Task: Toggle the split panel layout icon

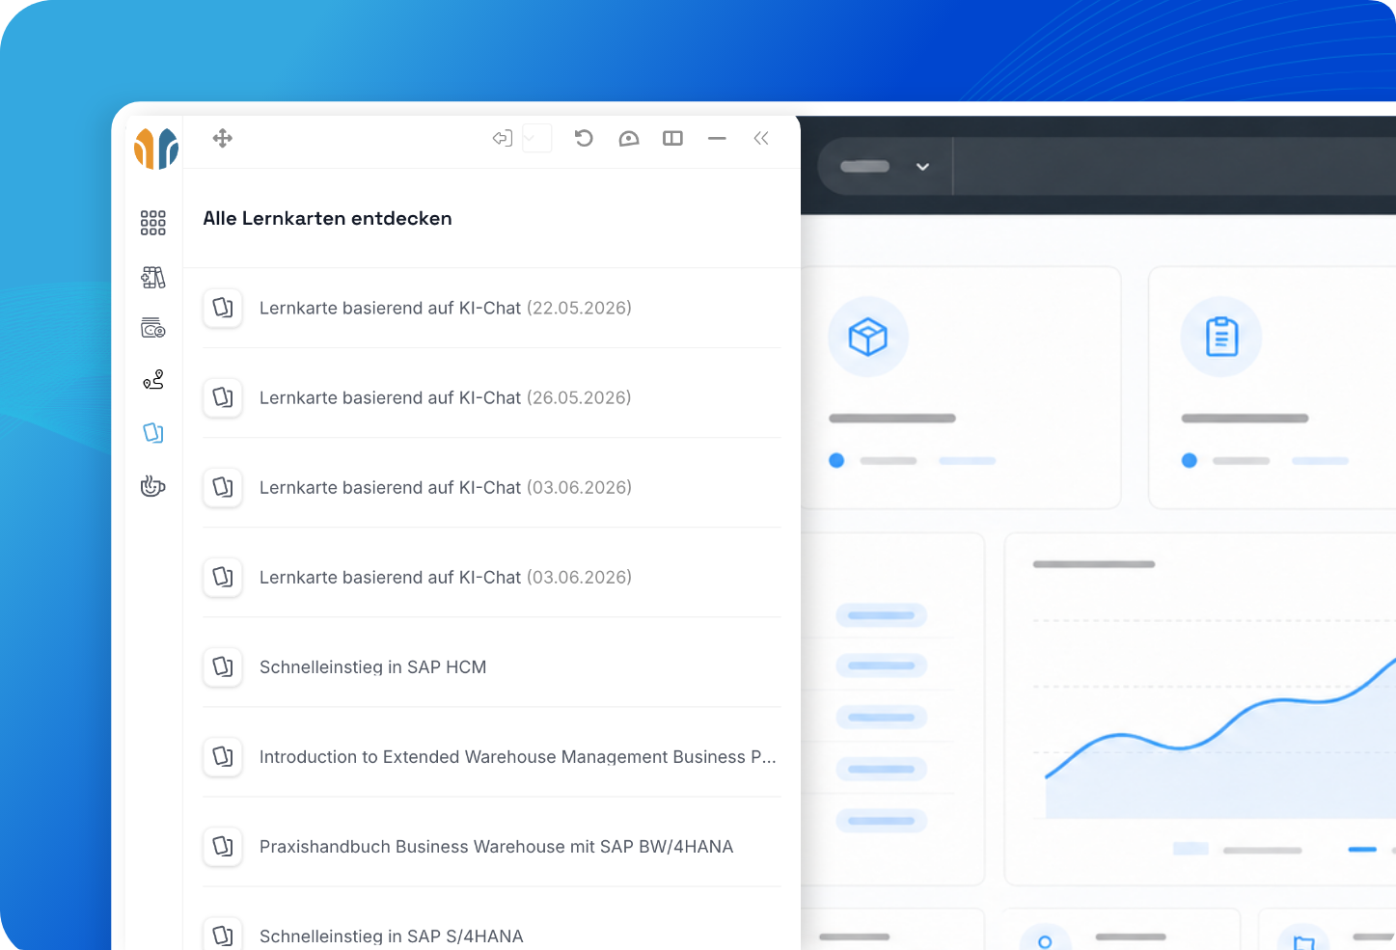Action: pyautogui.click(x=673, y=139)
